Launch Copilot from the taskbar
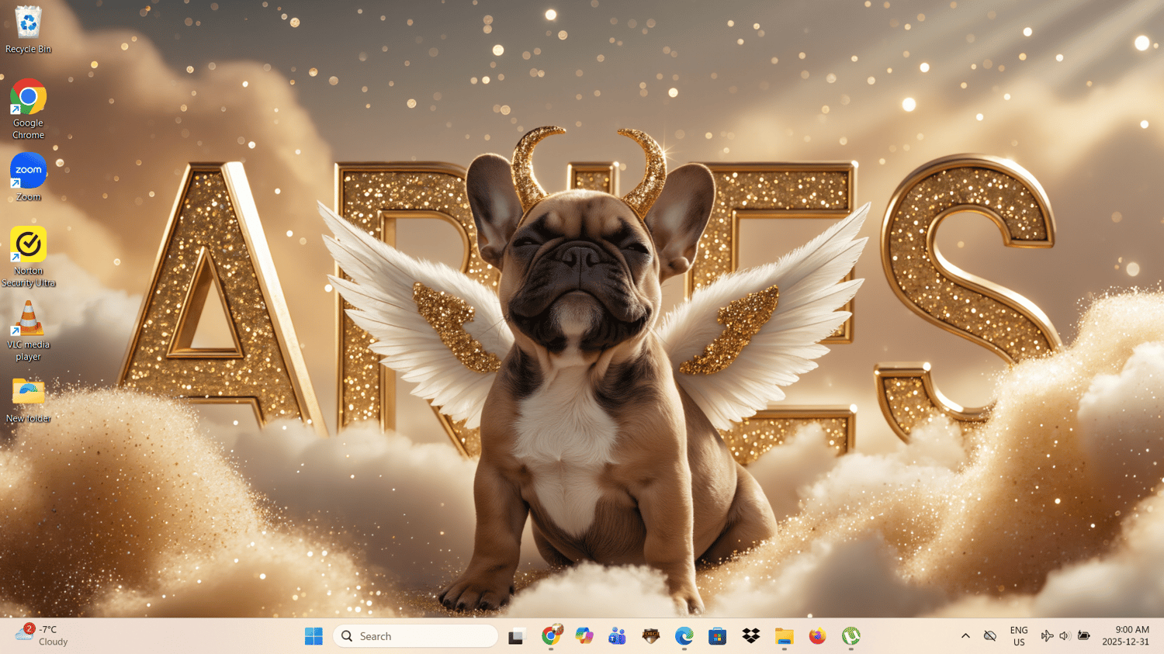The height and width of the screenshot is (654, 1164). [584, 636]
